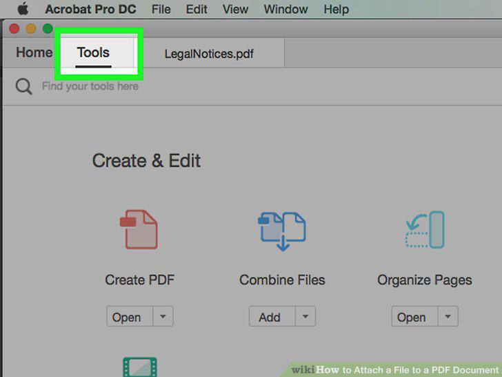Close the window with the red button
Screen dimensions: 502x377
(14, 28)
